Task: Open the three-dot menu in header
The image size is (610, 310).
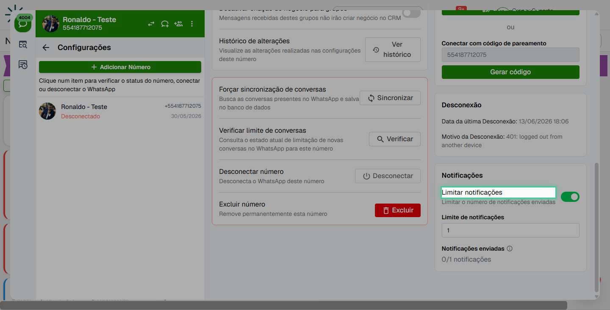Action: 192,24
